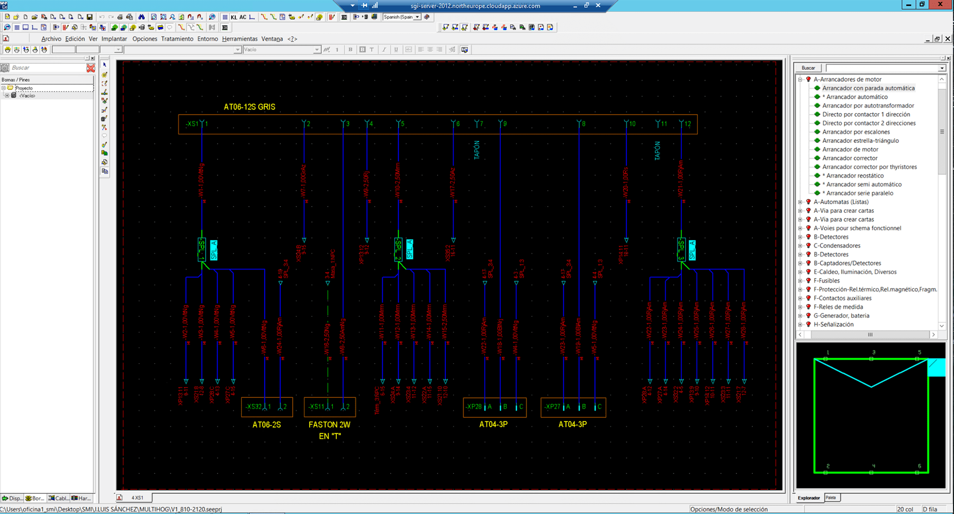Click align text left icon
This screenshot has height=514, width=954.
421,49
